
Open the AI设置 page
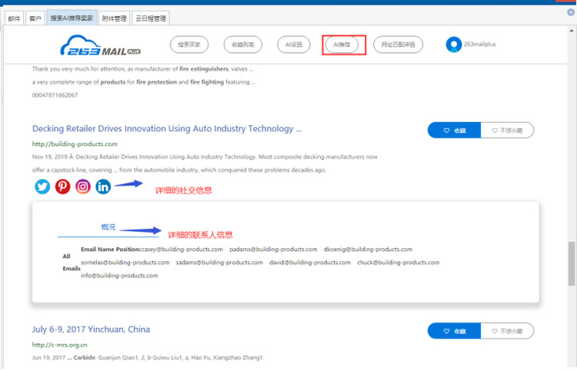294,45
